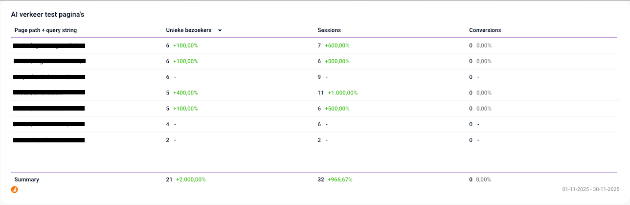Click the row showing 9 sessions

click(x=319, y=77)
